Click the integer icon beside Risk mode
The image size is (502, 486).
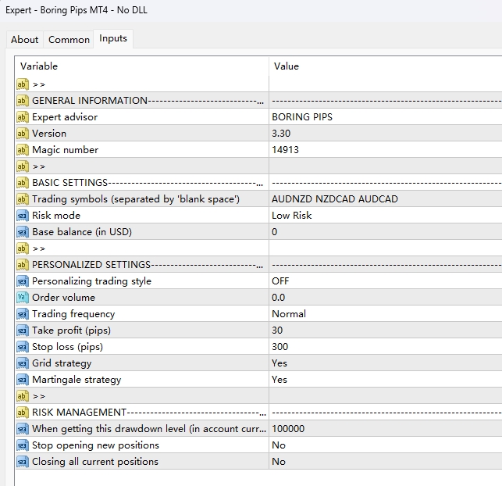click(23, 216)
